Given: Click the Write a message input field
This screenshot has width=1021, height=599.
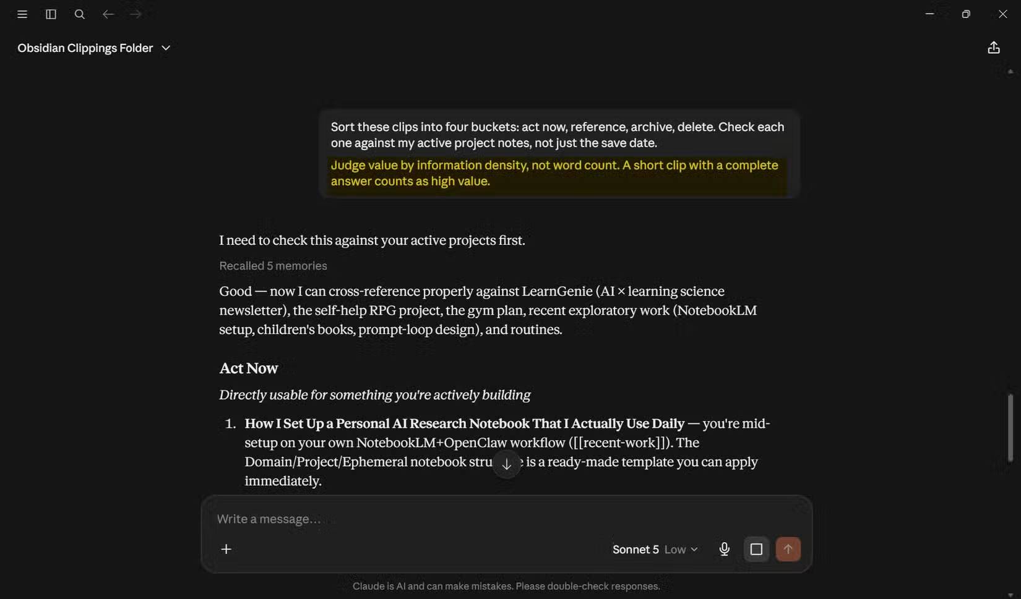Looking at the screenshot, I should [x=506, y=519].
